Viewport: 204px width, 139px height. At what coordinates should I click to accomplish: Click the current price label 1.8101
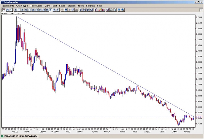[199, 117]
